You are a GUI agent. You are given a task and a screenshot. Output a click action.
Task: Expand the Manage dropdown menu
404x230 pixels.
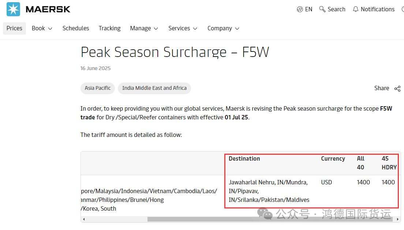coord(144,28)
